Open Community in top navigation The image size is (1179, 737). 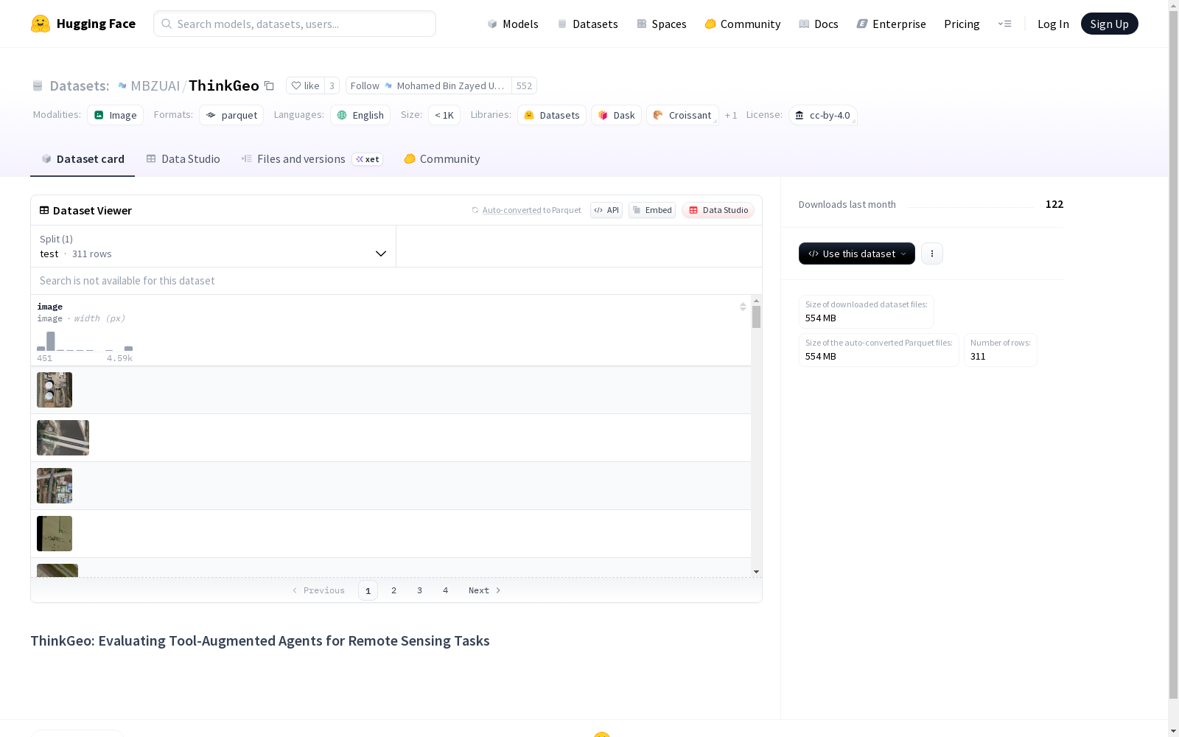point(743,24)
